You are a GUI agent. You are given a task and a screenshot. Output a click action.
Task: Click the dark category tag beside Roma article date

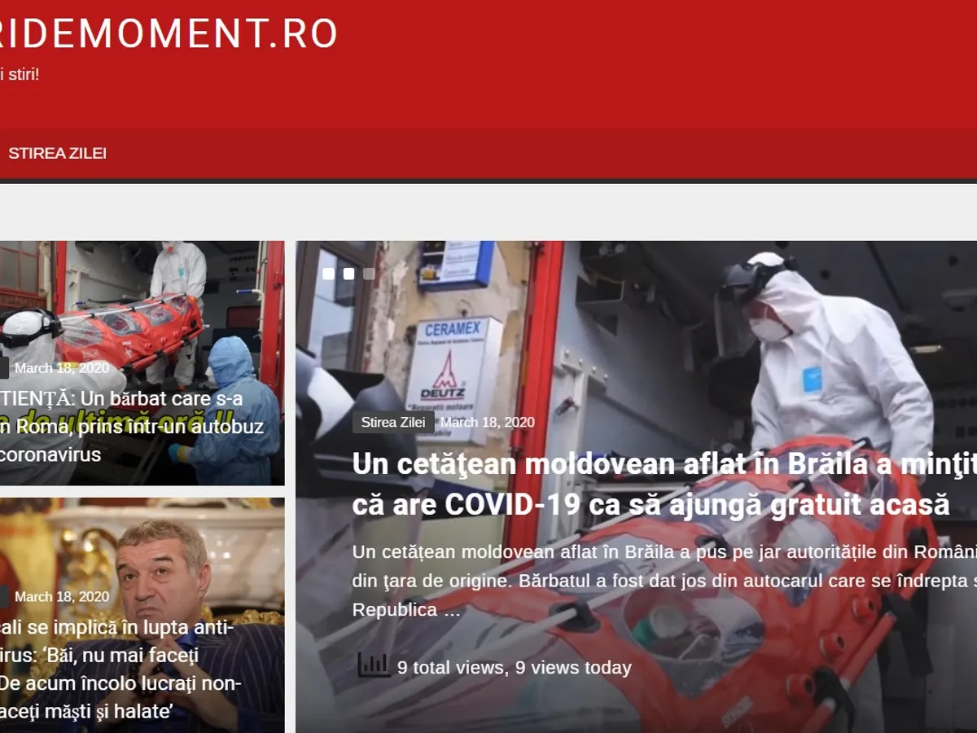[x=3, y=368]
